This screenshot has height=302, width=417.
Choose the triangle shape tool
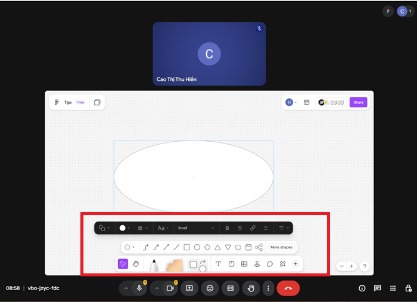coord(217,247)
